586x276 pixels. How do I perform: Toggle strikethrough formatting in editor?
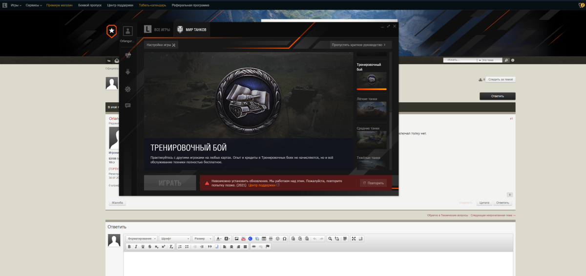point(149,247)
